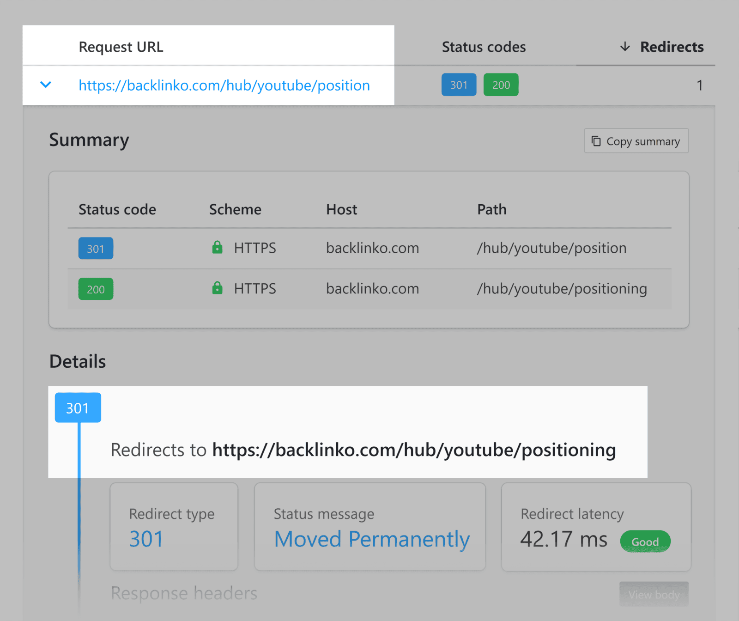
Task: Click the redirect destination URL in Details
Action: (414, 450)
